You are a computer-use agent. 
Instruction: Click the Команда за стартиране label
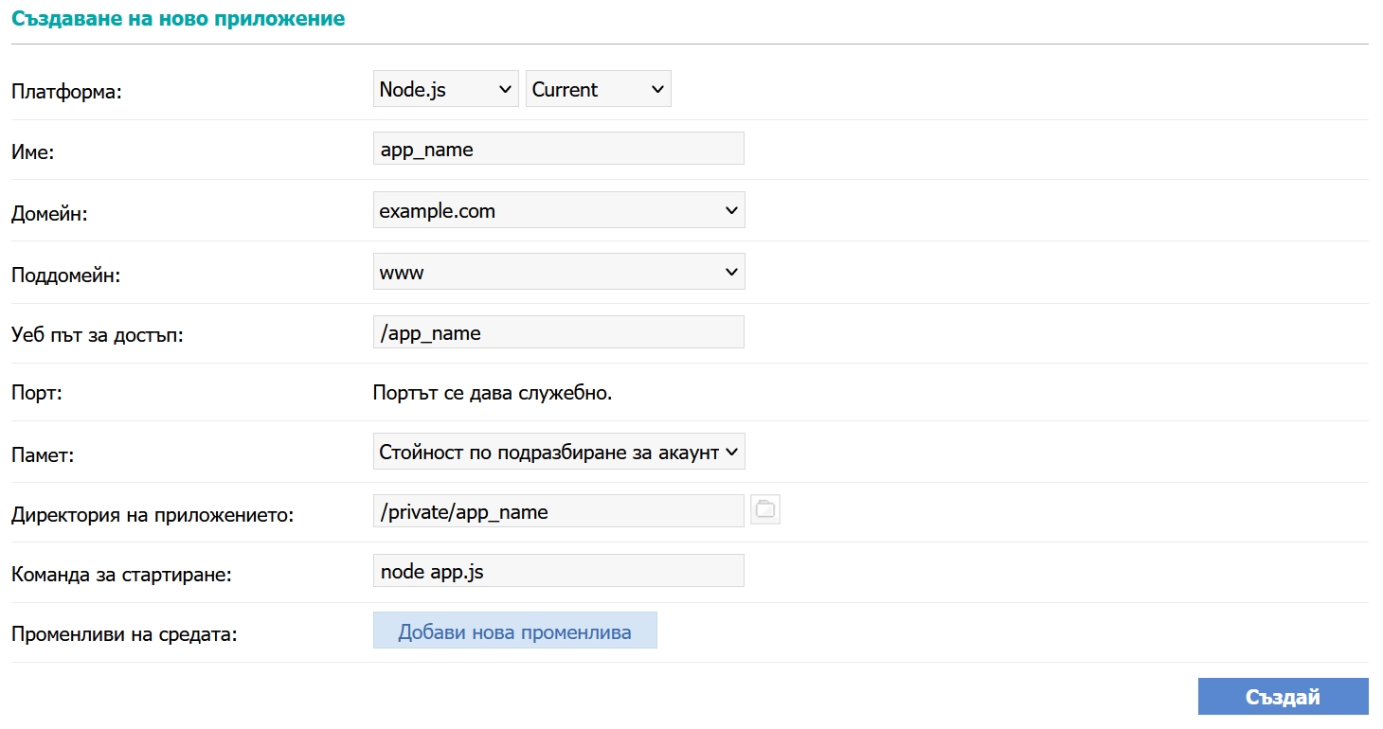coord(121,575)
